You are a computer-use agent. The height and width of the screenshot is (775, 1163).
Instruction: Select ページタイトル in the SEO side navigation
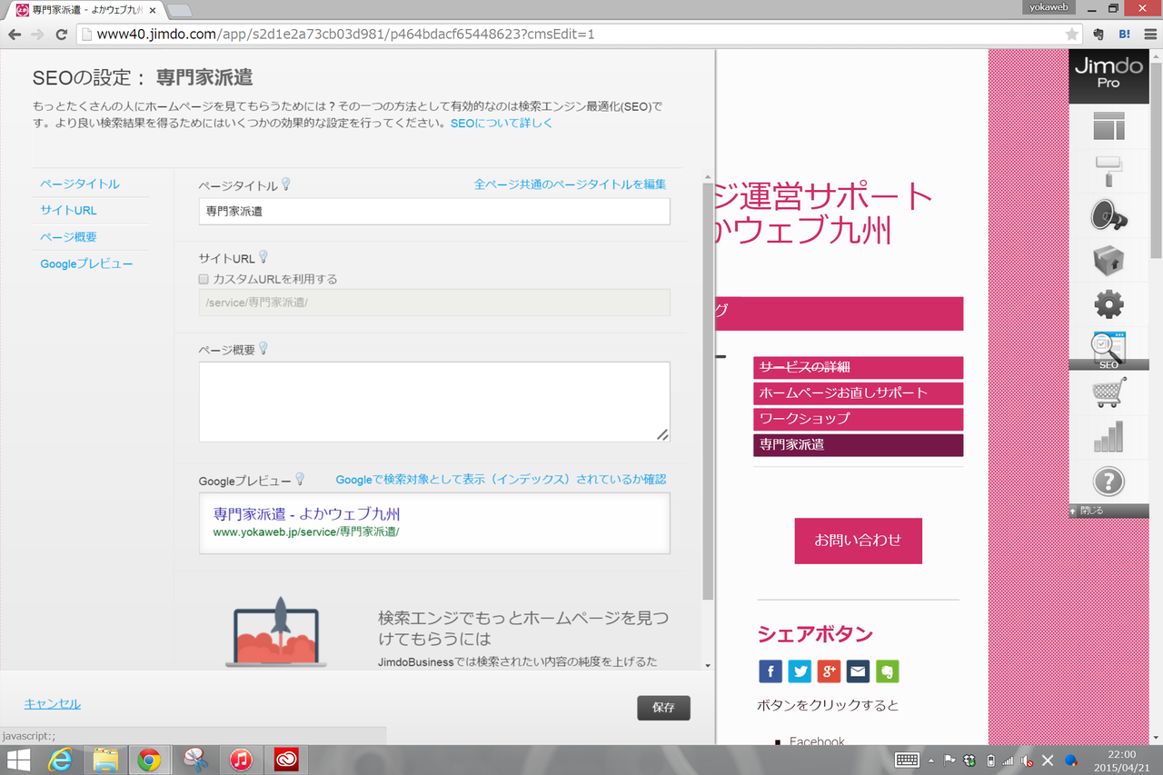(80, 184)
